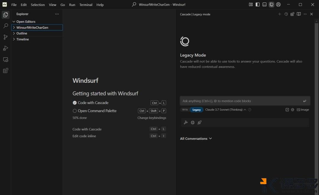Viewport: 319px width, 195px height.
Task: Open Cascade conversation history icon
Action: (x=286, y=14)
